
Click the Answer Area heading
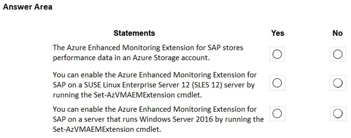(x=28, y=7)
